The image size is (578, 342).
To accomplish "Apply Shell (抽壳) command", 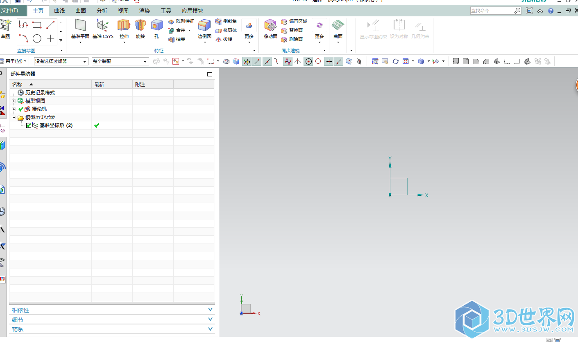I will (177, 39).
